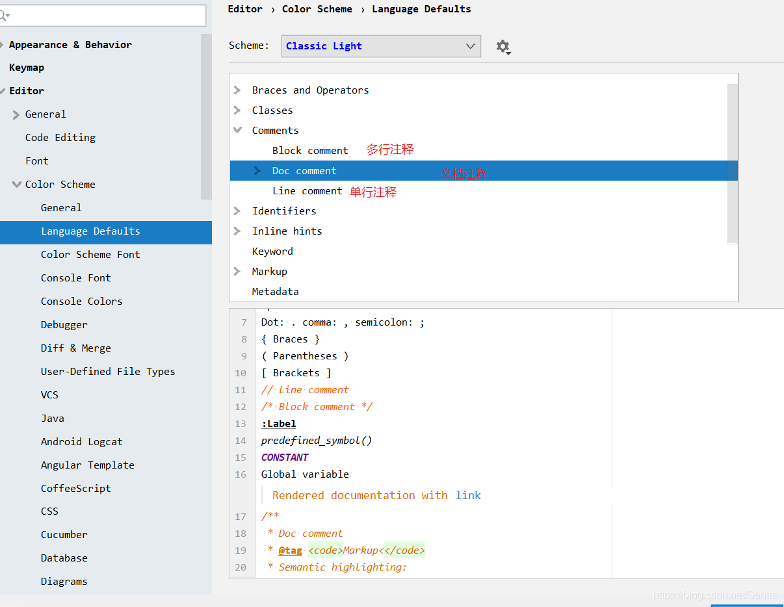Open Console Font page
784x607 pixels.
click(76, 278)
